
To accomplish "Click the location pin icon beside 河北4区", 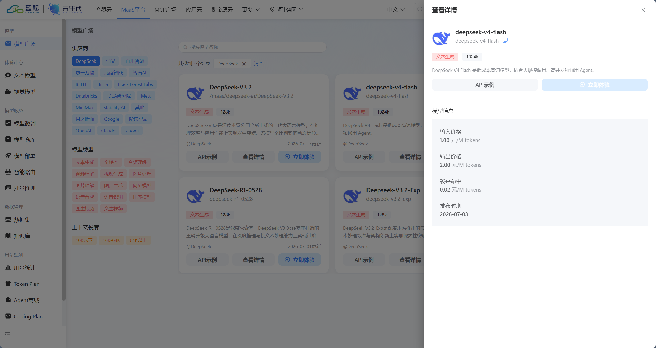I will coord(272,10).
